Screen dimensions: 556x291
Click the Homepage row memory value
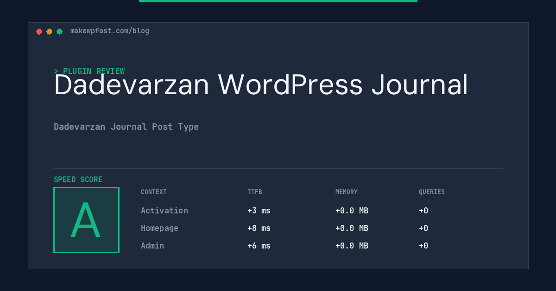tap(352, 228)
